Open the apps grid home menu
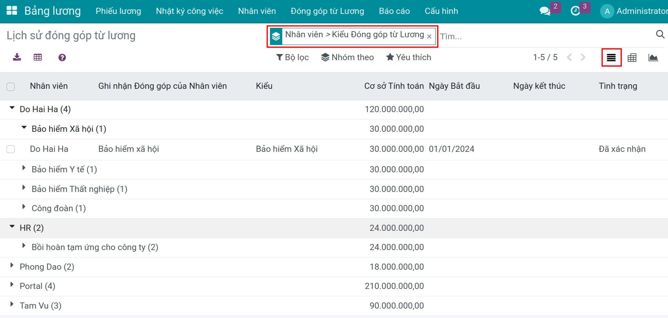The height and width of the screenshot is (318, 668). point(12,11)
